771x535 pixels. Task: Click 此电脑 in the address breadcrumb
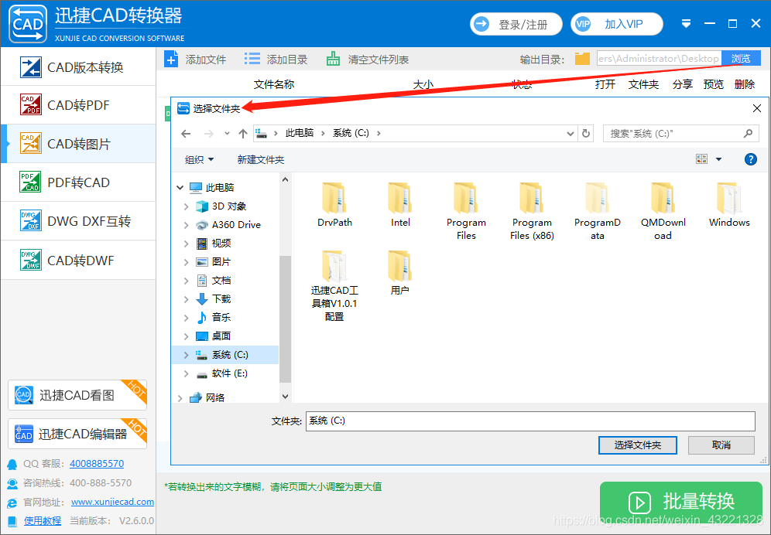tap(300, 133)
